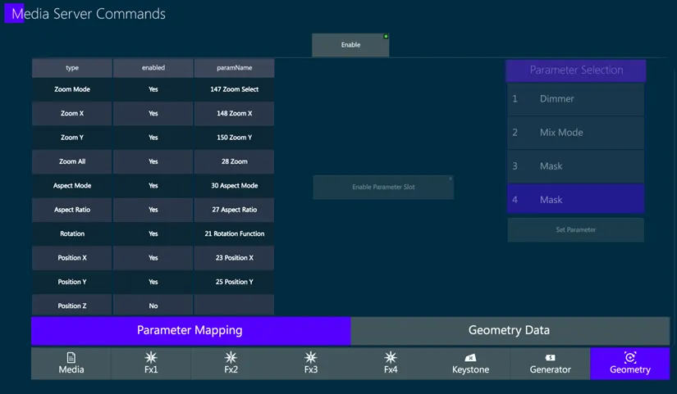Click the type column header
This screenshot has height=394, width=677.
(72, 68)
